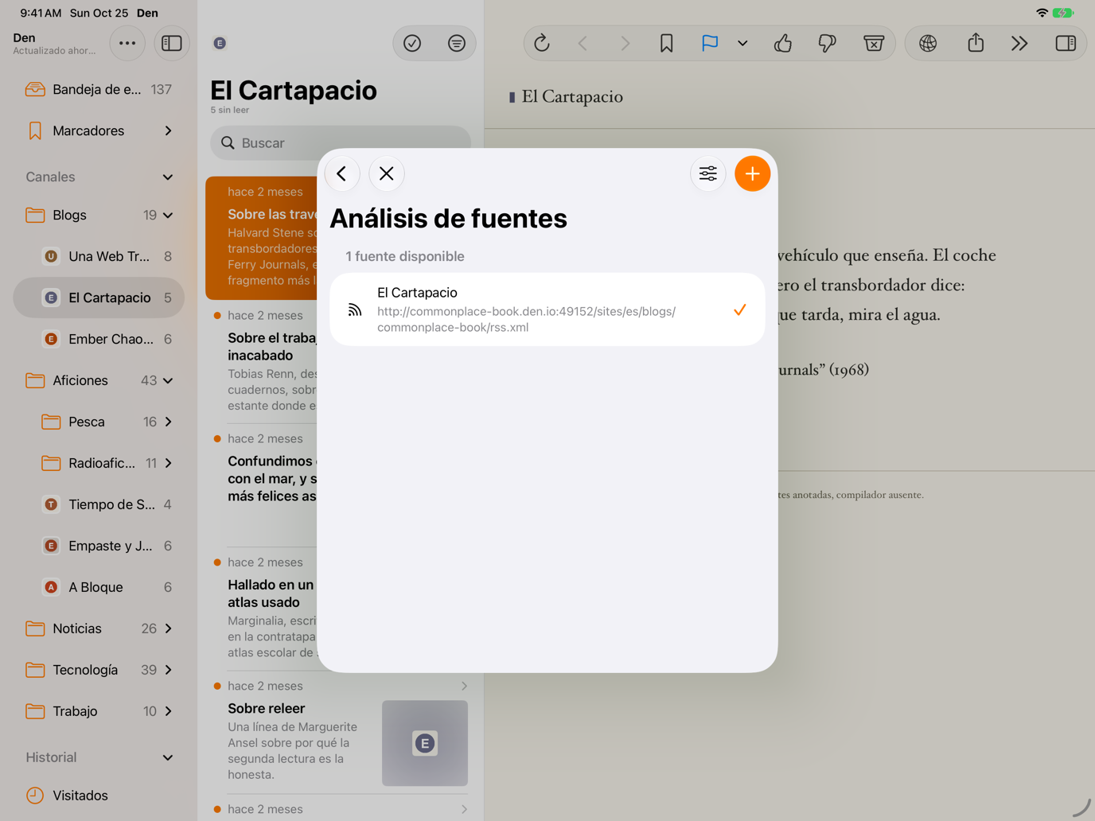
Task: Collapse the Historial section
Action: (x=168, y=757)
